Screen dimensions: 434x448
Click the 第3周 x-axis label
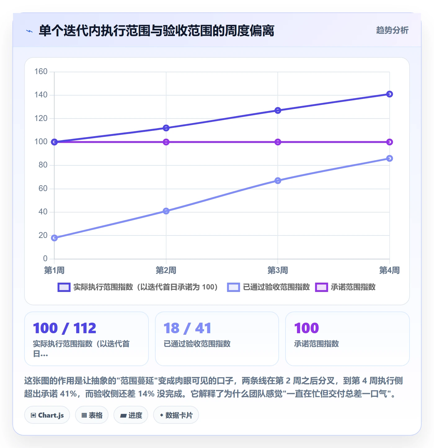click(x=278, y=270)
